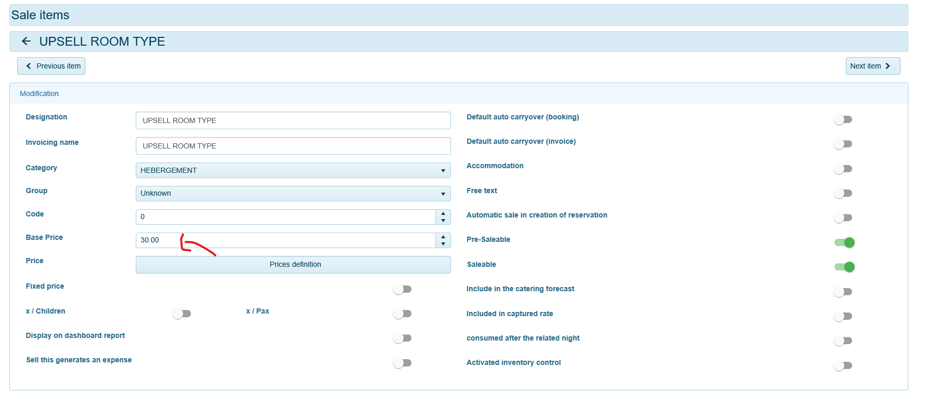Enable Sell this generates an expense

coord(403,363)
